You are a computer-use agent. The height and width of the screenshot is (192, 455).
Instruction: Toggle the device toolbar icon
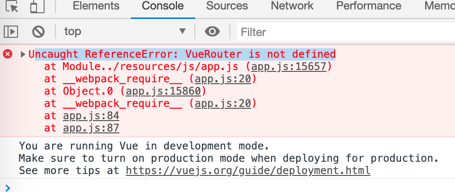[x=34, y=7]
